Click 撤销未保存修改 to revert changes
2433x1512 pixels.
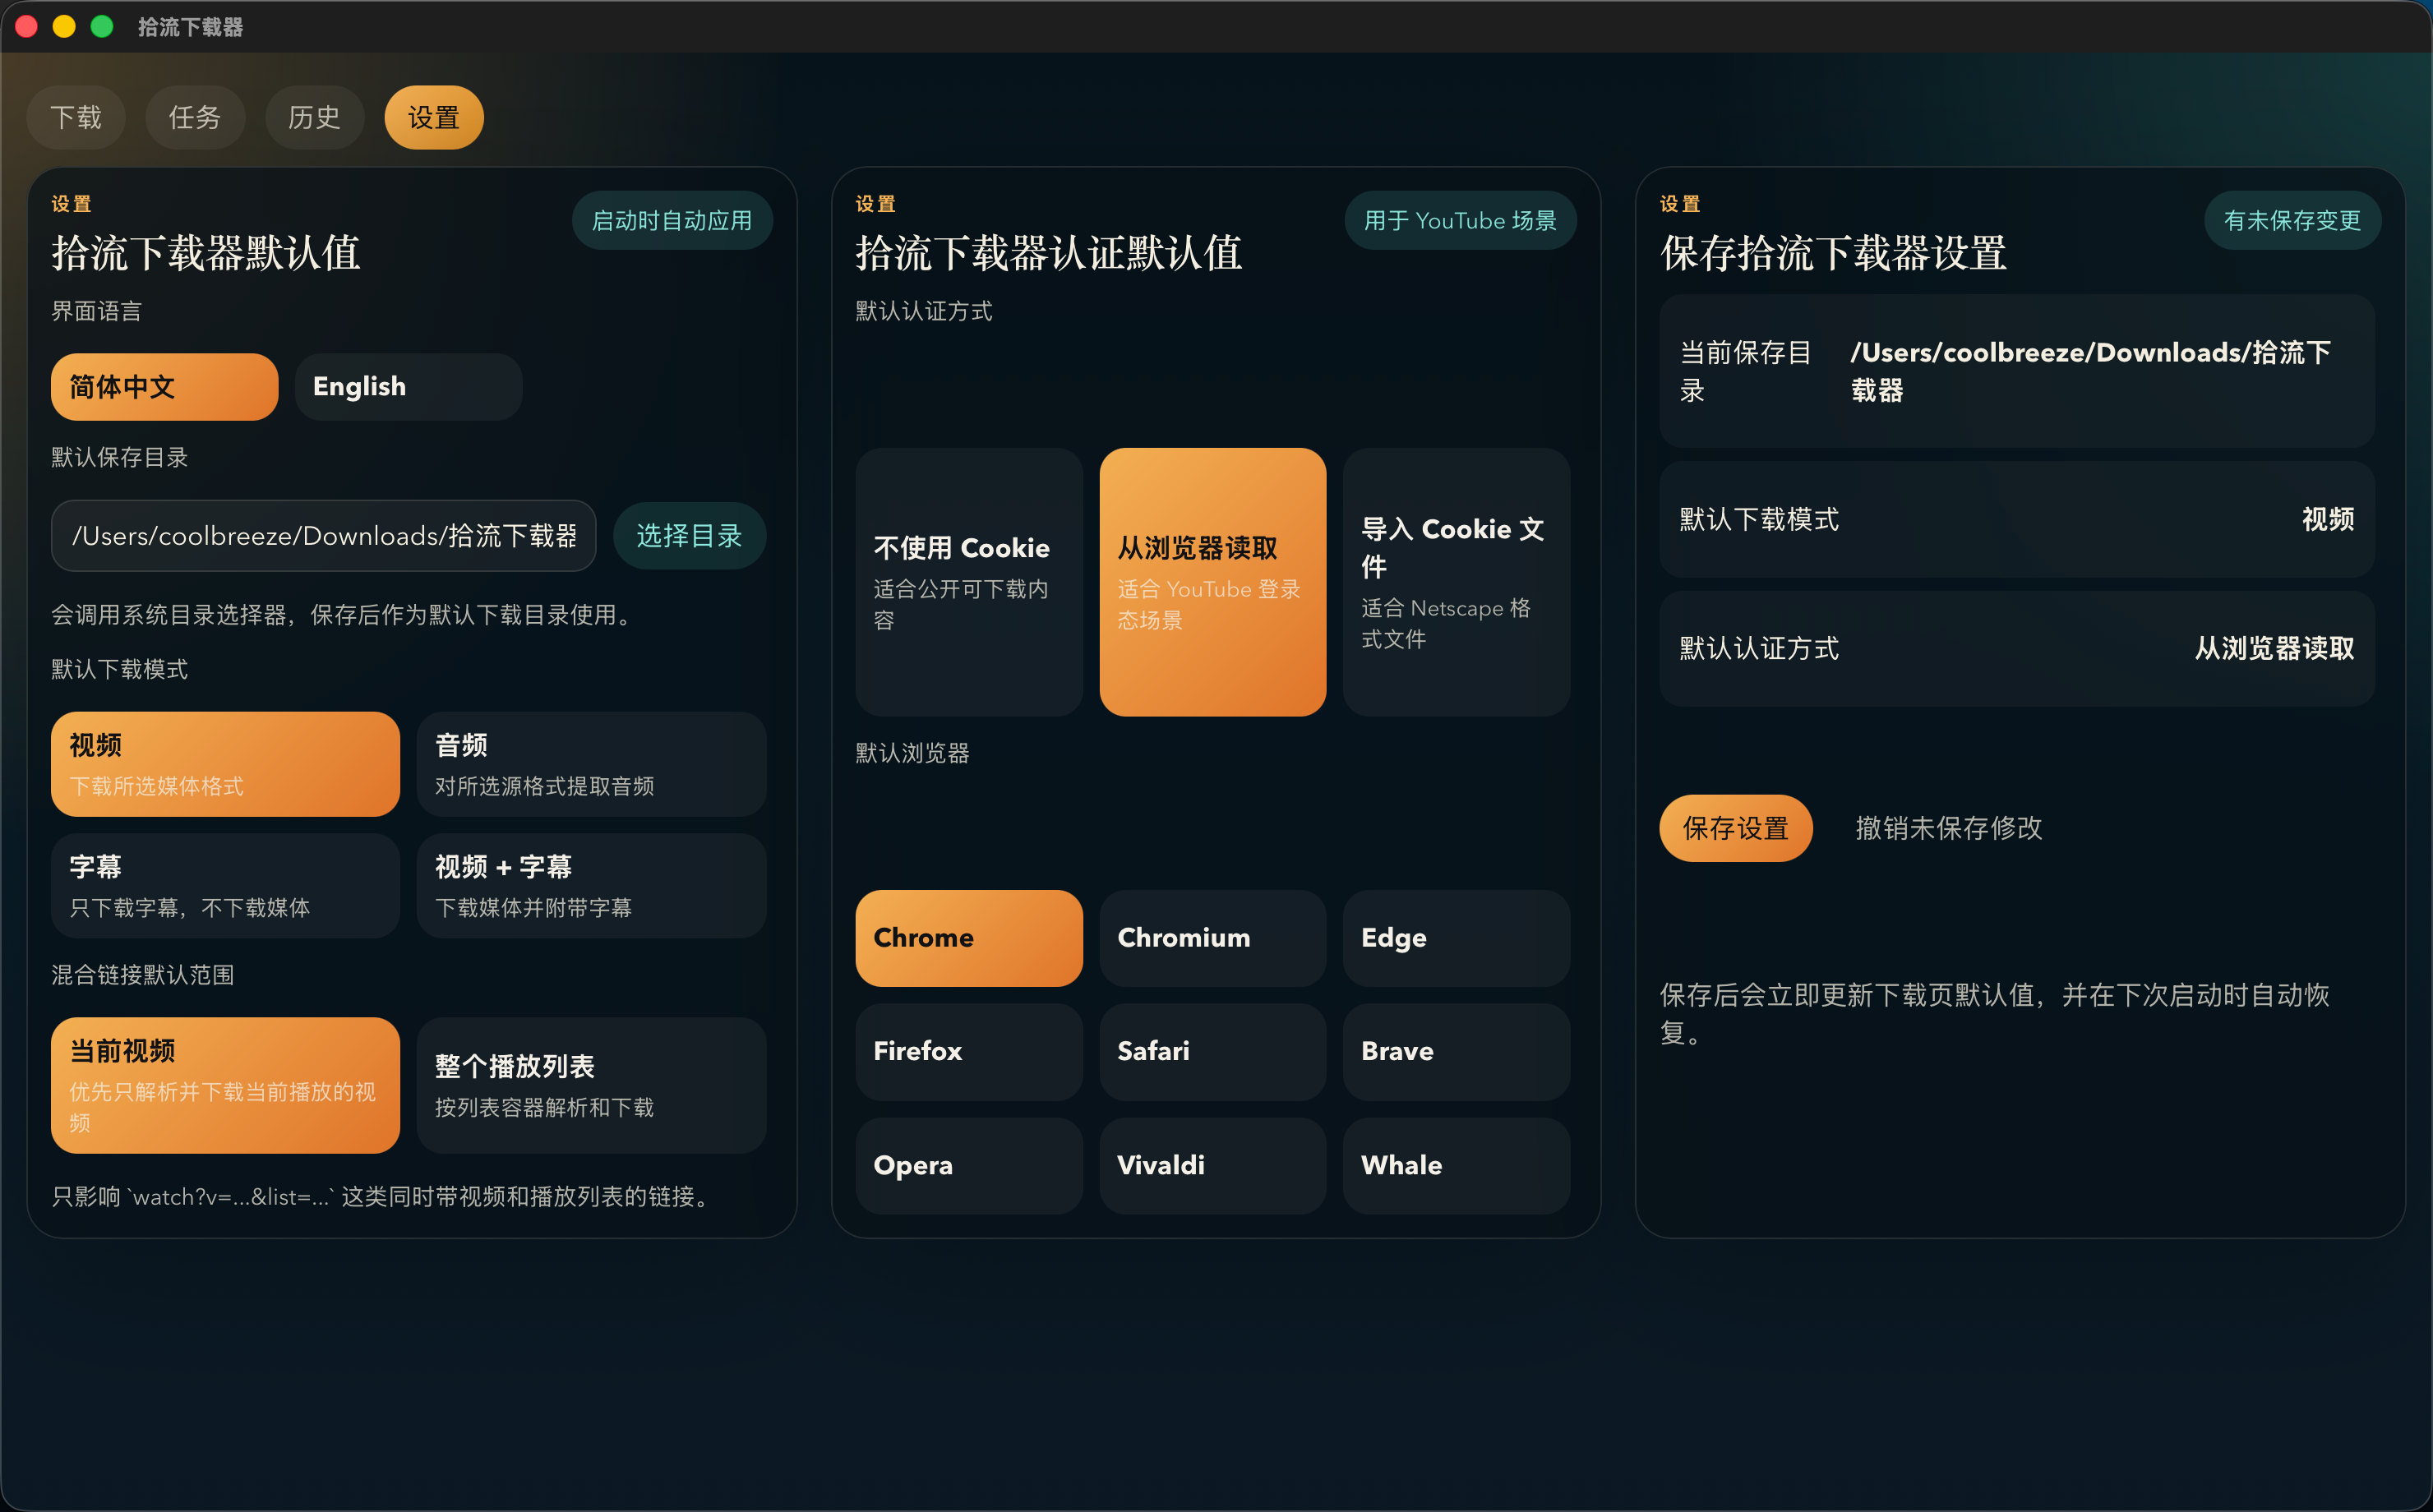(1948, 828)
